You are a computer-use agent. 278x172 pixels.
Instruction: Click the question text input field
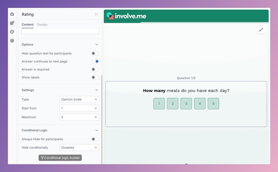coord(60,31)
